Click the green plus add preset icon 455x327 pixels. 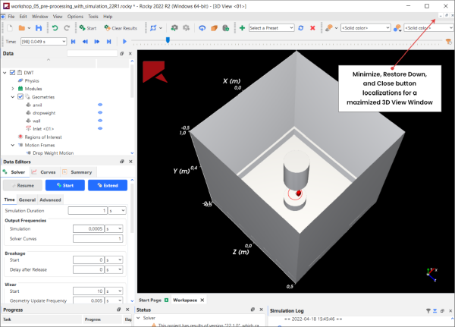pyautogui.click(x=242, y=28)
